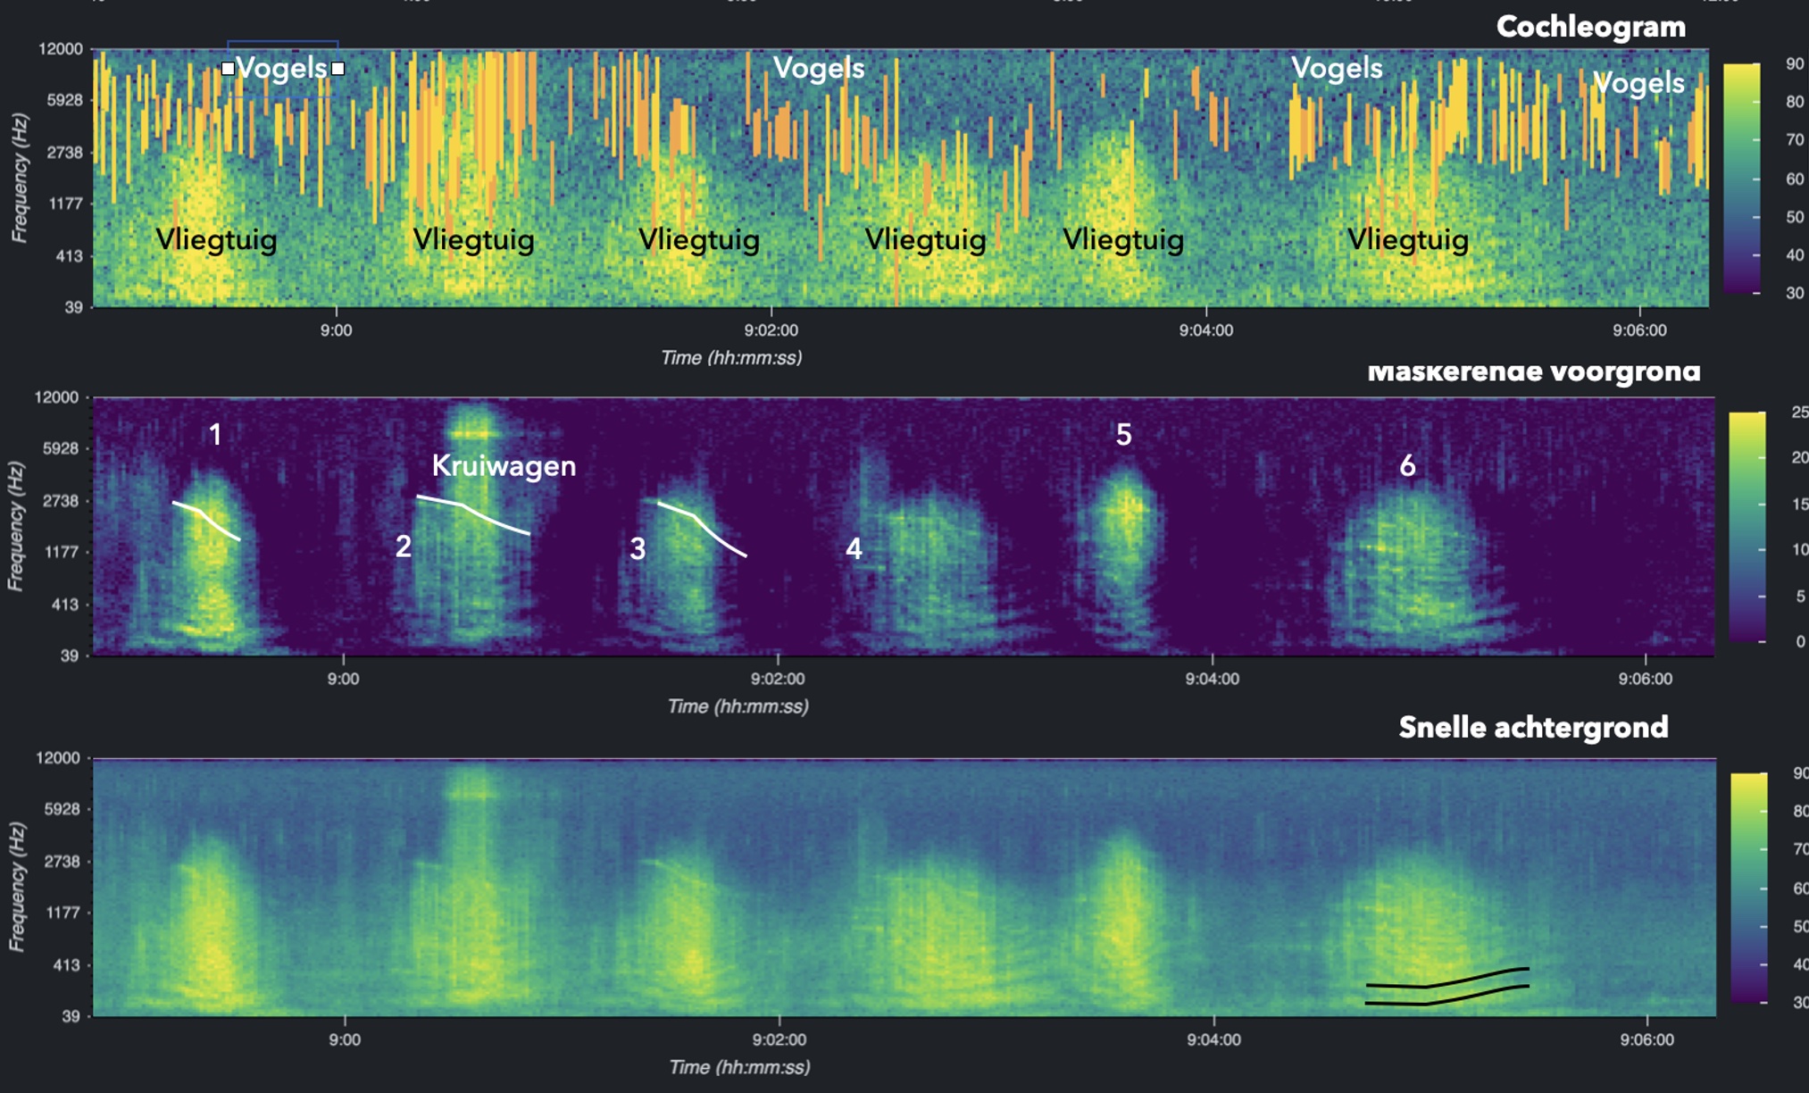Click annotation number 6 in Maskerende voorgrond
1809x1093 pixels.
[1407, 465]
